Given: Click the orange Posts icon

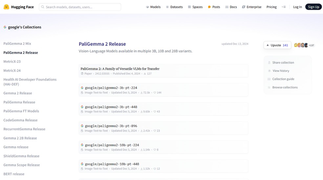Looking at the screenshot, I should coord(209,7).
